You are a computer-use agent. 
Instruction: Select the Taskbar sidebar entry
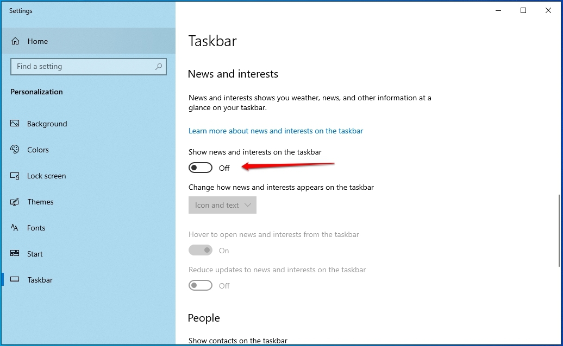tap(88, 280)
